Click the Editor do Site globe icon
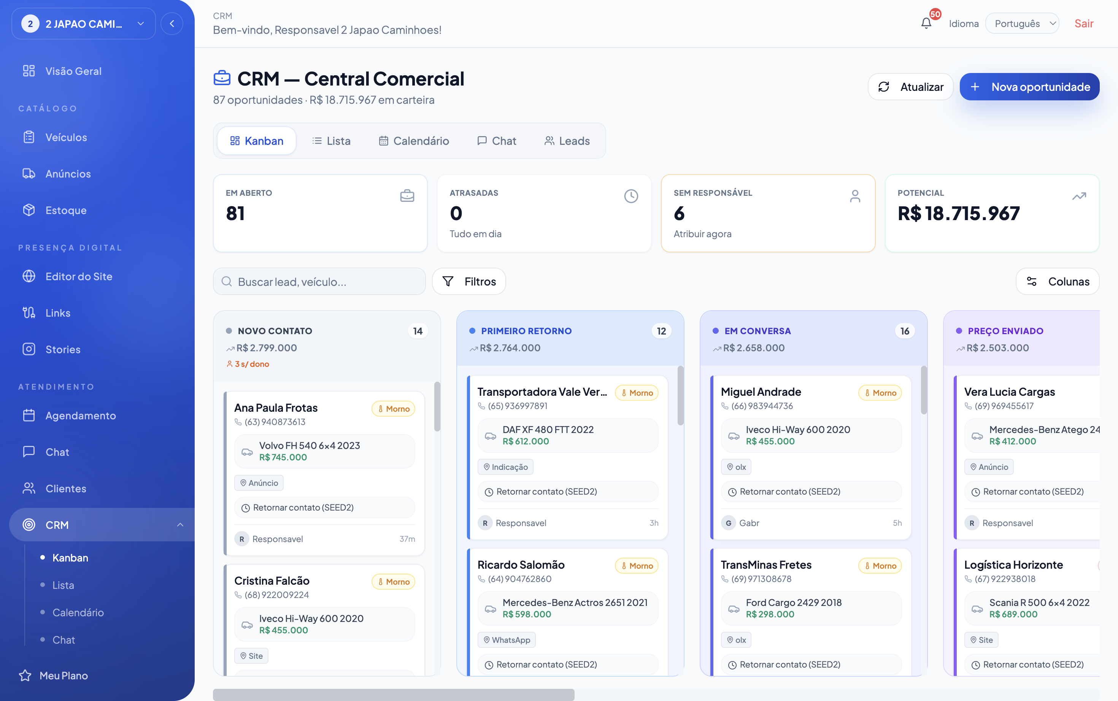Screen dimensions: 1118x701 [x=29, y=276]
